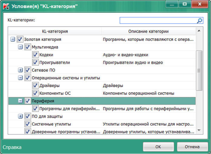This screenshot has width=211, height=154.
Task: Toggle the Компоненты ОС checkbox
Action: pyautogui.click(x=35, y=93)
